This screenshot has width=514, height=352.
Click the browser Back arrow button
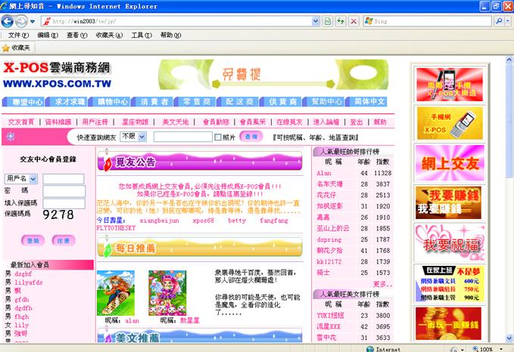tap(9, 20)
